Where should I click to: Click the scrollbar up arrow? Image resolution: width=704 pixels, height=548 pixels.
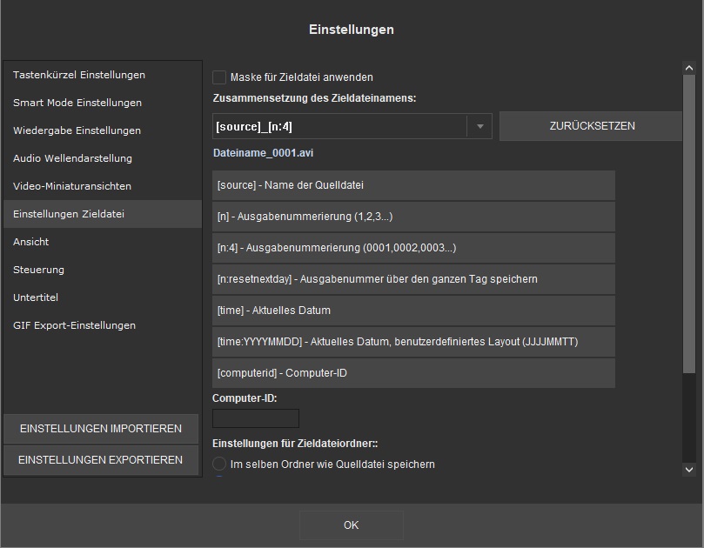pyautogui.click(x=689, y=68)
